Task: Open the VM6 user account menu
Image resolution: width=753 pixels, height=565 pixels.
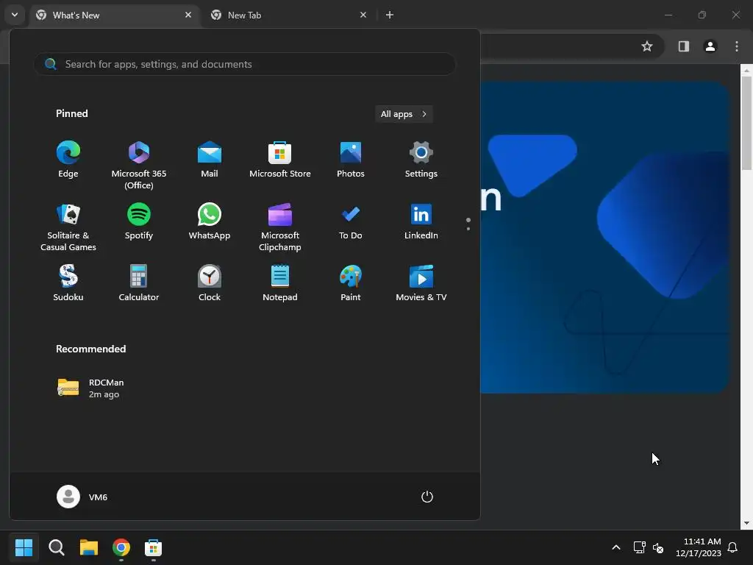Action: point(82,497)
